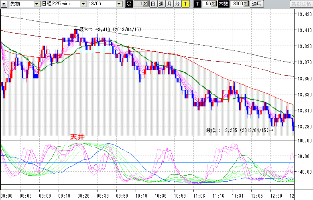Image resolution: width=313 pixels, height=200 pixels.
Task: Select the 分 minute chart button
Action: point(177,4)
